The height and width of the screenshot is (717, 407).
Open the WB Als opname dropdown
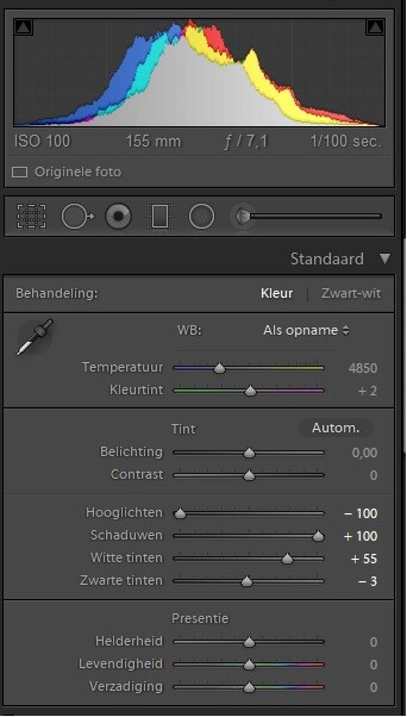(x=306, y=330)
